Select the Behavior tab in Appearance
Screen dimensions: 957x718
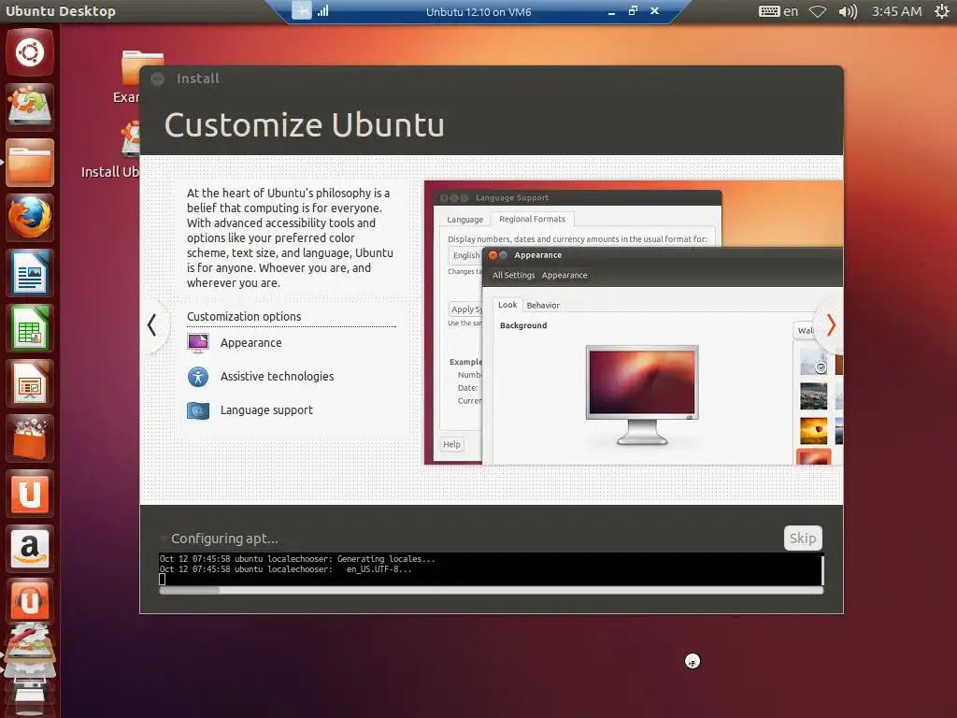click(543, 306)
